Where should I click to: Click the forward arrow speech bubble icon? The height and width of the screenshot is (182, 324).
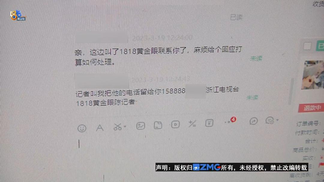coord(253,121)
